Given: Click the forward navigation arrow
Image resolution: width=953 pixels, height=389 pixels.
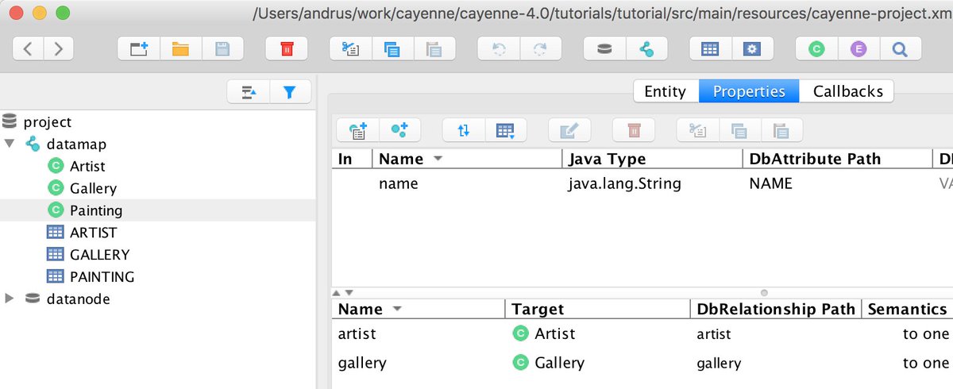Looking at the screenshot, I should pyautogui.click(x=58, y=49).
